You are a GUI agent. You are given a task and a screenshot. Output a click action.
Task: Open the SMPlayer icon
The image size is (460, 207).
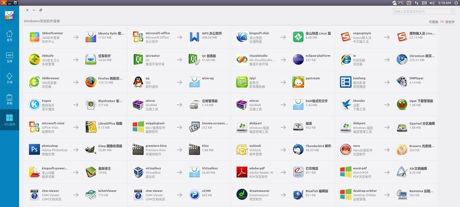pyautogui.click(x=402, y=82)
